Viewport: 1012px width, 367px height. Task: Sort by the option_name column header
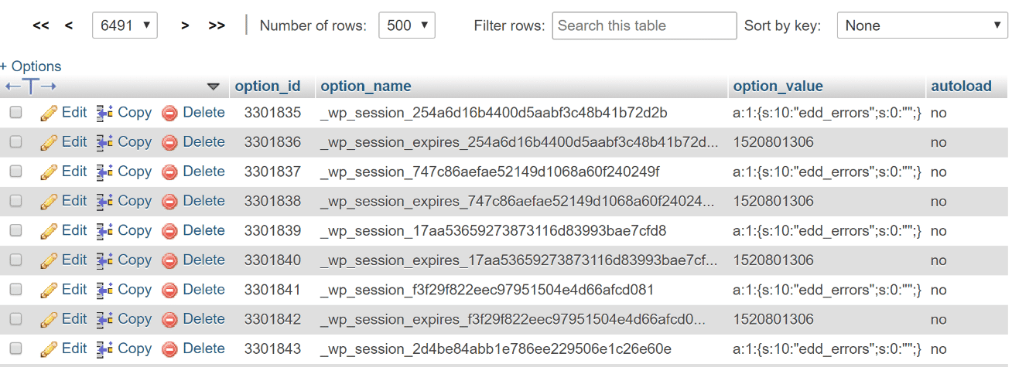pyautogui.click(x=366, y=87)
